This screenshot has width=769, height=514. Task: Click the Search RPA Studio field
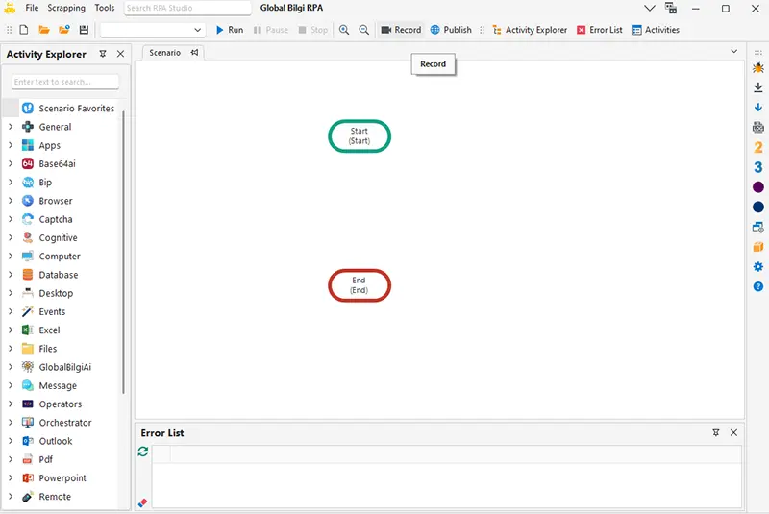click(x=187, y=8)
